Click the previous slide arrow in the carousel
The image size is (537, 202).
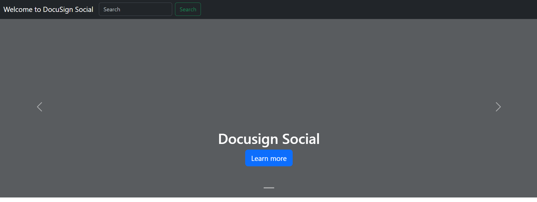[40, 107]
